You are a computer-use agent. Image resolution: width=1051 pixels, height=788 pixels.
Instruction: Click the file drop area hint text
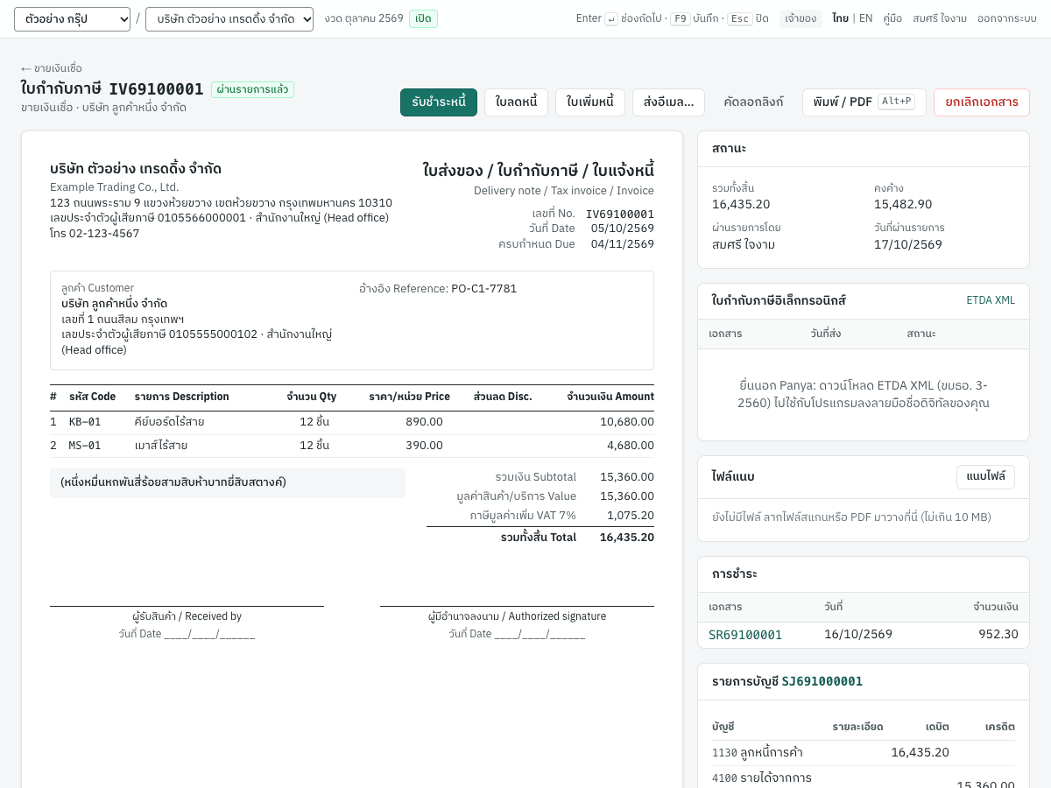851,517
